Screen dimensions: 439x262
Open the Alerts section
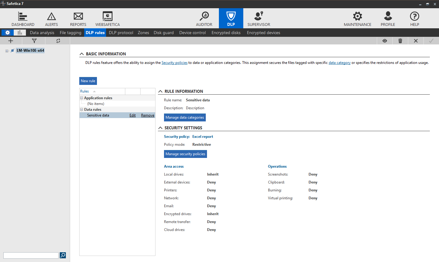point(52,19)
